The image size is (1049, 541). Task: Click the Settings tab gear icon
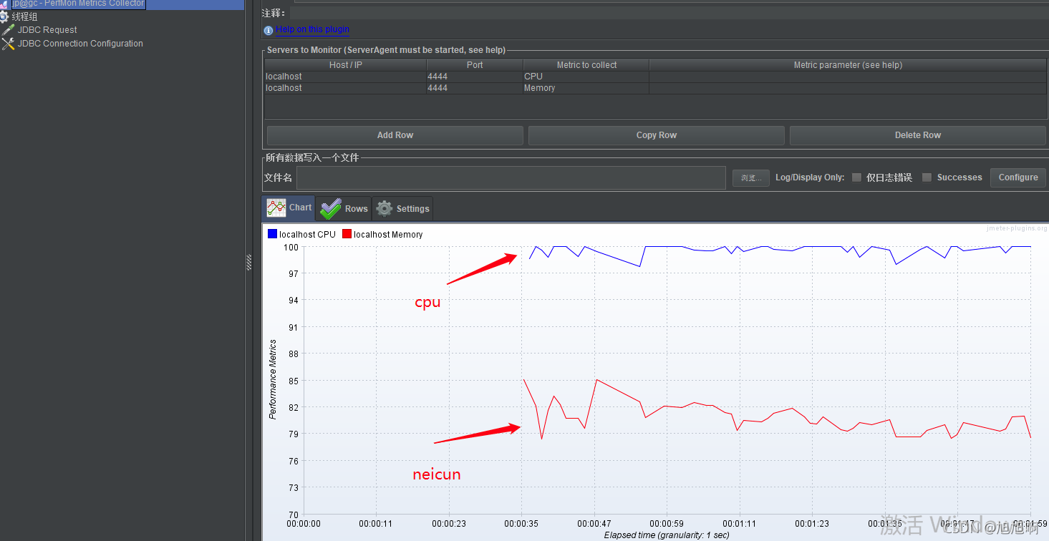point(385,208)
